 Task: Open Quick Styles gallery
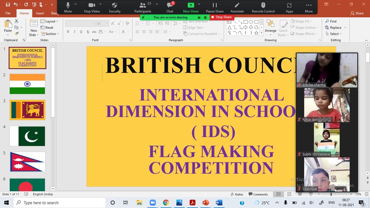[283, 28]
